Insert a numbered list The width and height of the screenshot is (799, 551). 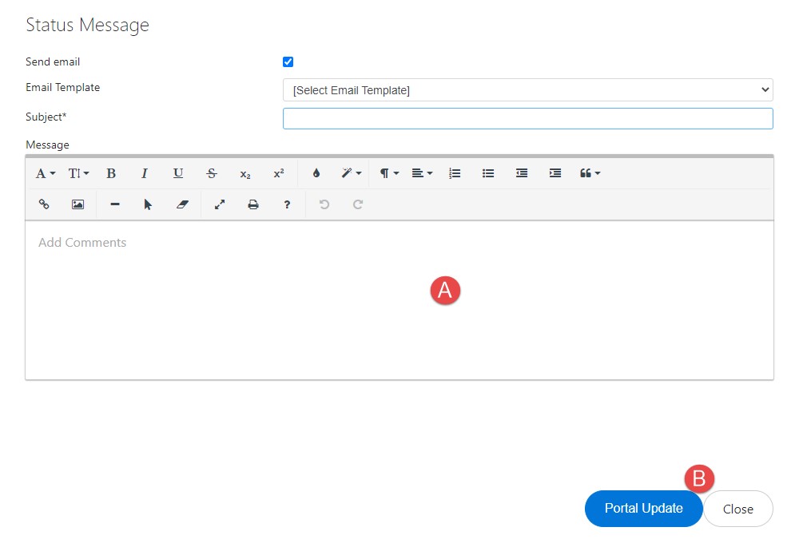coord(455,173)
